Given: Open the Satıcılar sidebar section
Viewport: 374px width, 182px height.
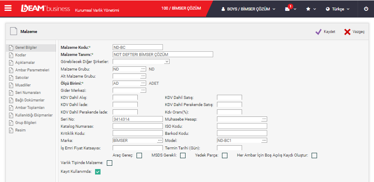Looking at the screenshot, I should click(22, 77).
